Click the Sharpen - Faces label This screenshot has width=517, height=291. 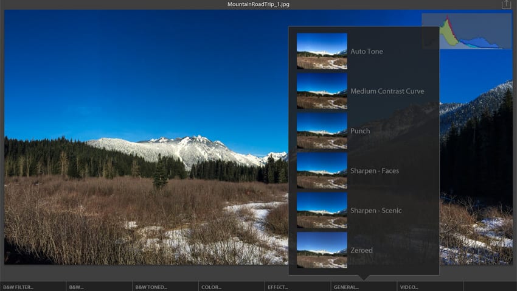[x=375, y=170]
